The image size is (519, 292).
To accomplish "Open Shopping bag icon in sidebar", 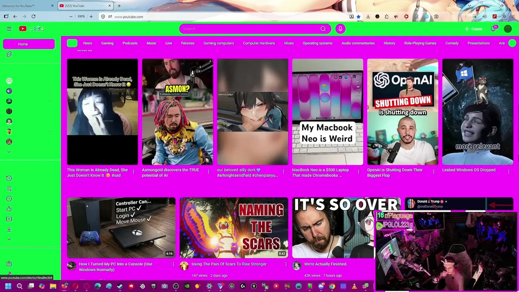I will (x=9, y=264).
